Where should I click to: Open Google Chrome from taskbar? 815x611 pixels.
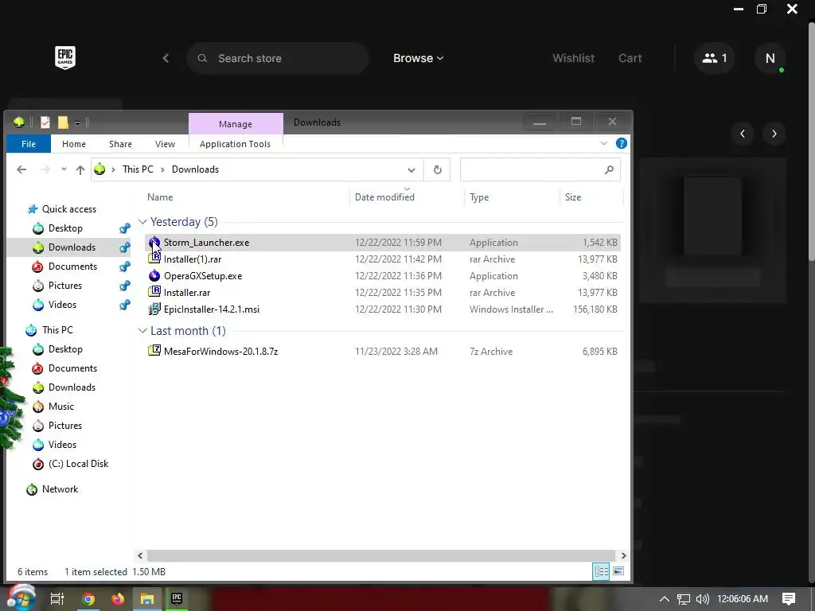88,599
